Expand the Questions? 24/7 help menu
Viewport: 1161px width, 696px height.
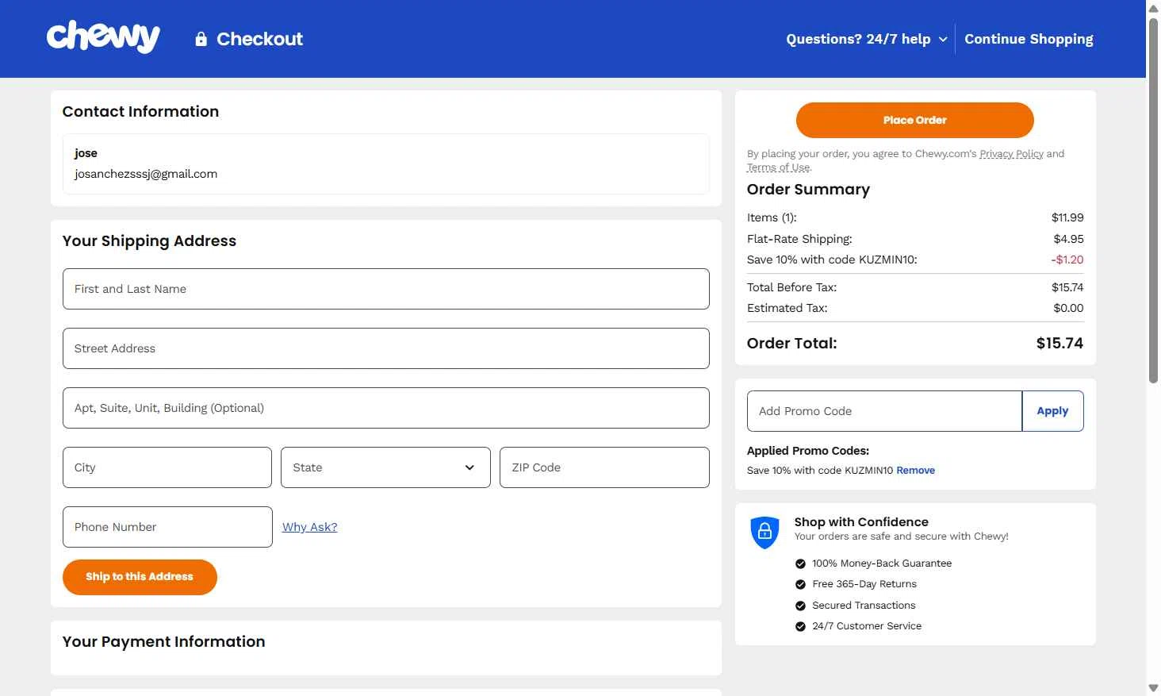pos(866,39)
